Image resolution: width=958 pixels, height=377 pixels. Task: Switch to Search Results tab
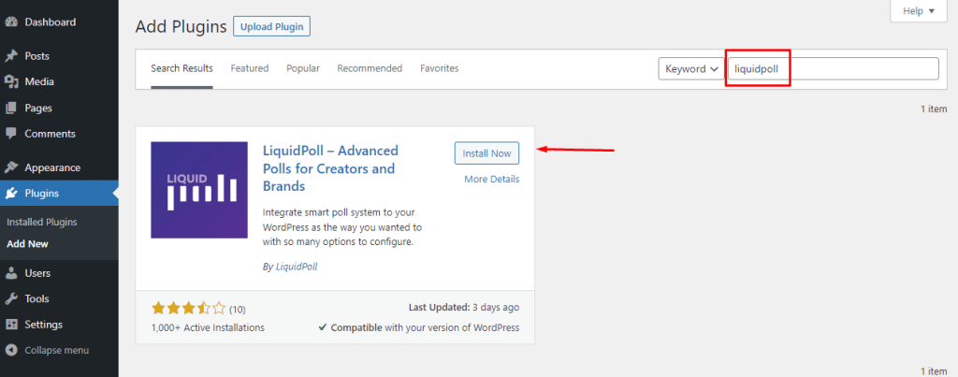click(x=182, y=68)
